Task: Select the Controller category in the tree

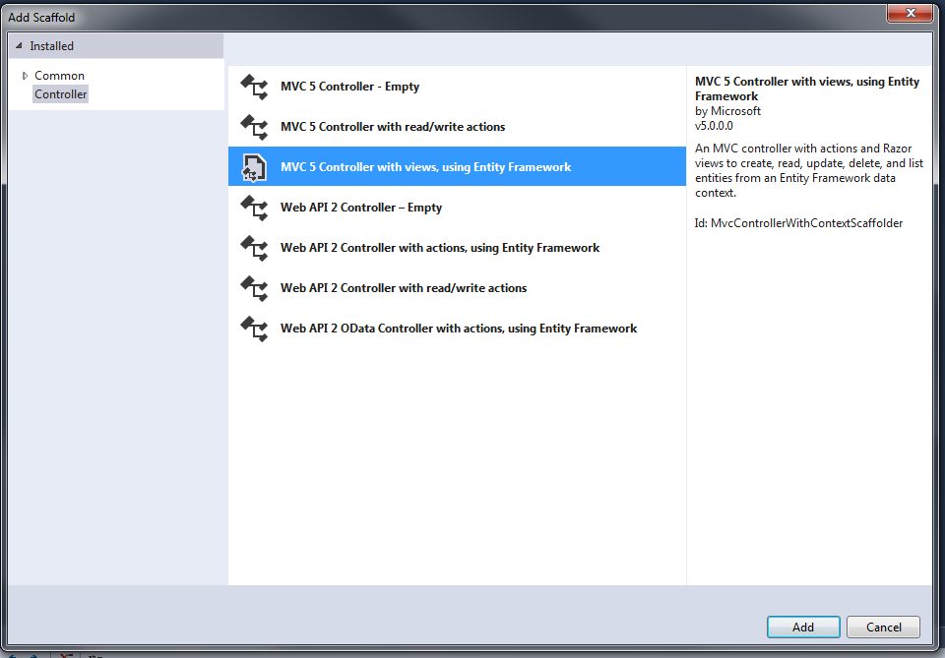Action: click(x=61, y=94)
